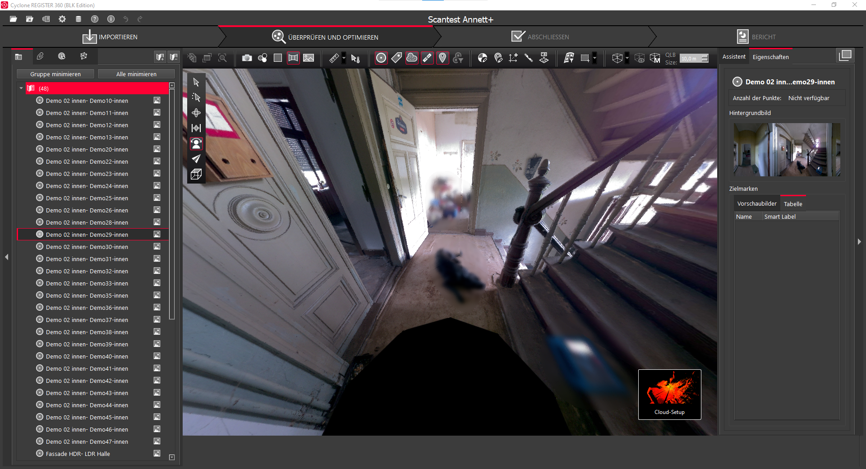Click the map filter icon
866x469 pixels.
pyautogui.click(x=569, y=58)
